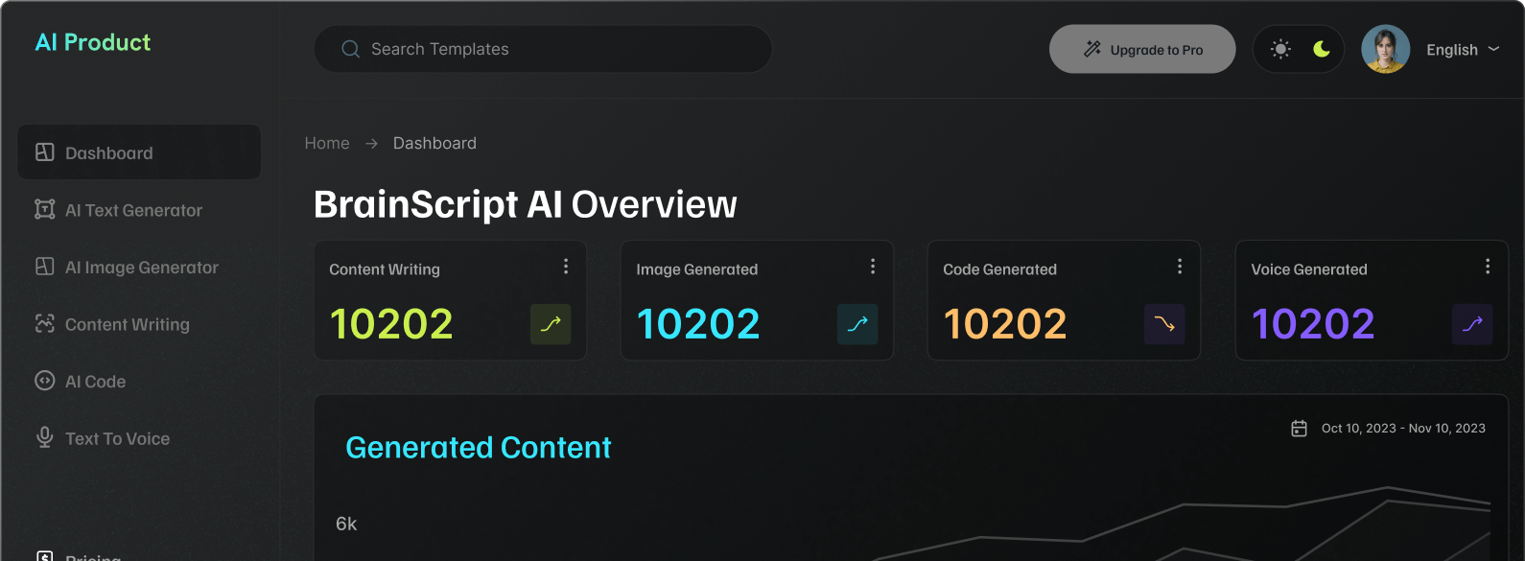Switch to light mode sun toggle

(x=1280, y=49)
